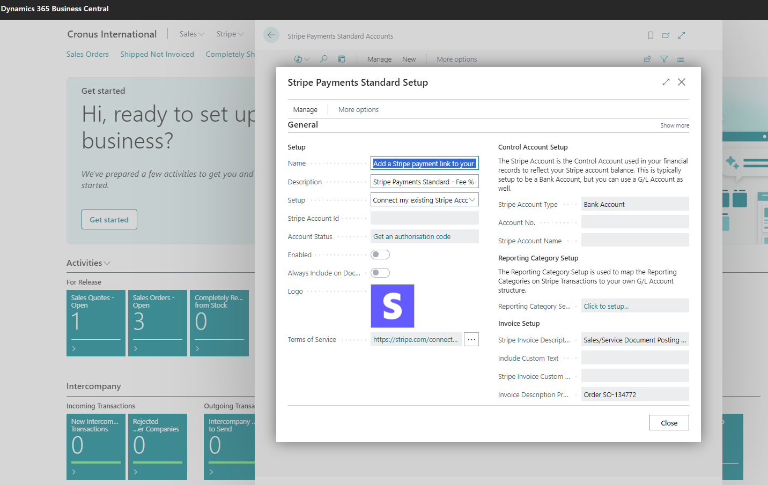Viewport: 768px width, 485px height.
Task: Open the arrow on Completely Reserved from Stock tile
Action: point(197,348)
